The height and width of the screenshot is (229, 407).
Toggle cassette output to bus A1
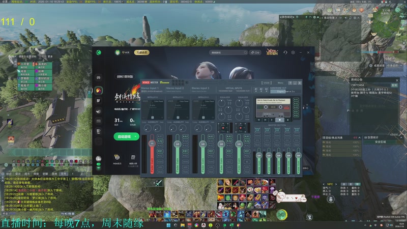[296, 99]
